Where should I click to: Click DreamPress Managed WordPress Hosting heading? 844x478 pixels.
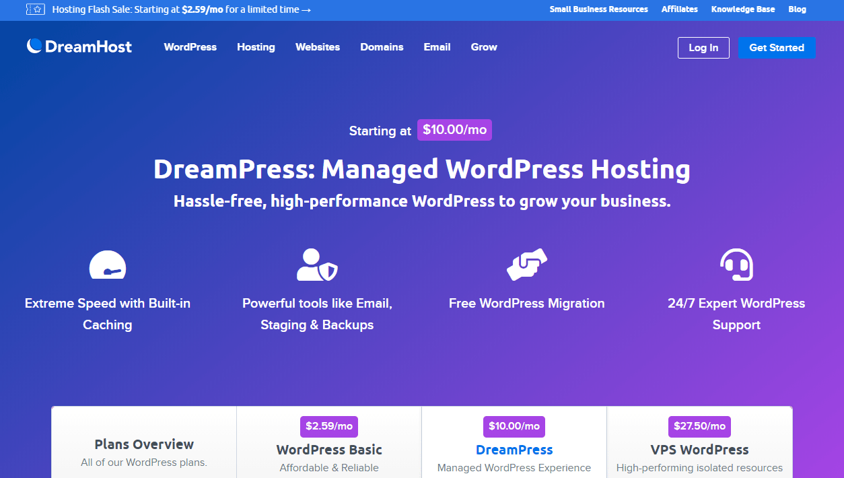click(422, 170)
